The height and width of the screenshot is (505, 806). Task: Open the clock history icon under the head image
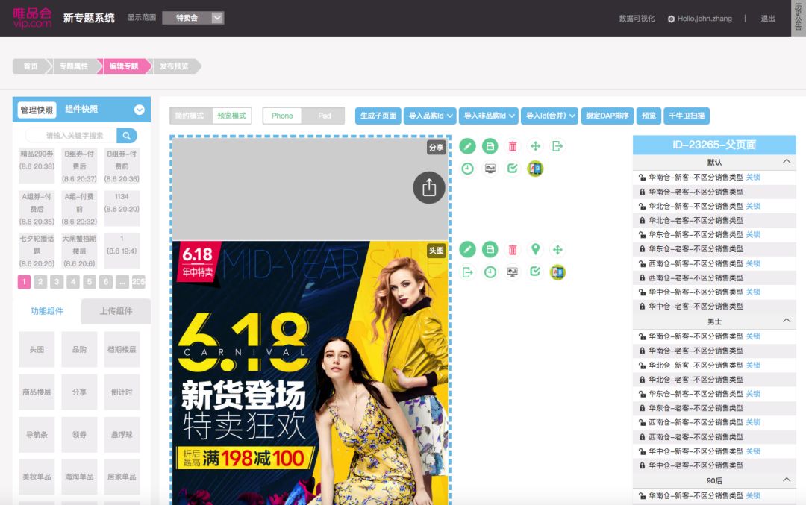click(490, 272)
